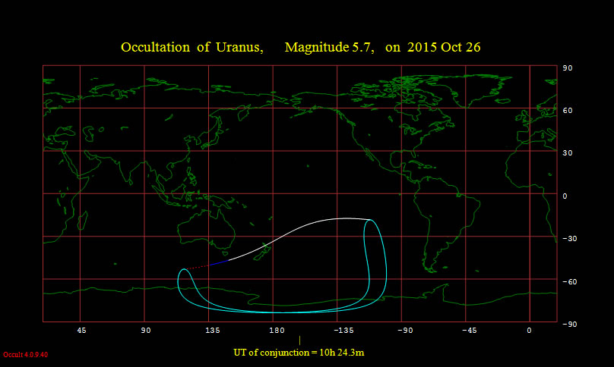Click the longitude label '-135'
Image resolution: width=614 pixels, height=367 pixels.
[x=343, y=331]
